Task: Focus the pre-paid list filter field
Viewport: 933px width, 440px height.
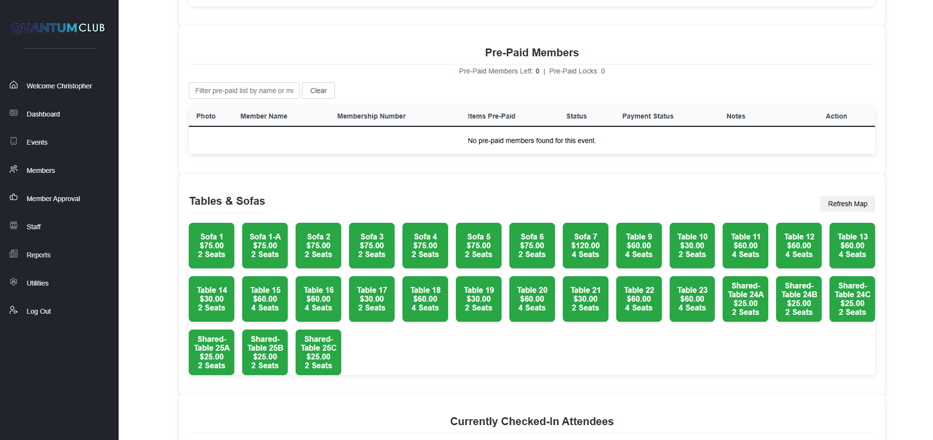Action: click(244, 91)
